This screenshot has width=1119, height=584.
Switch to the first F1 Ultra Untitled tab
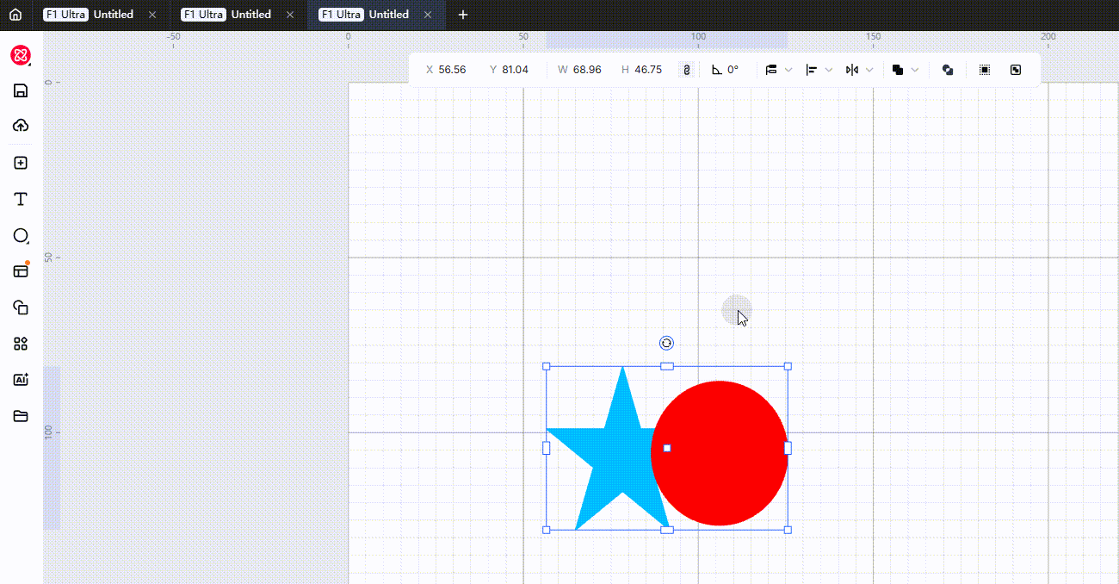pyautogui.click(x=89, y=15)
